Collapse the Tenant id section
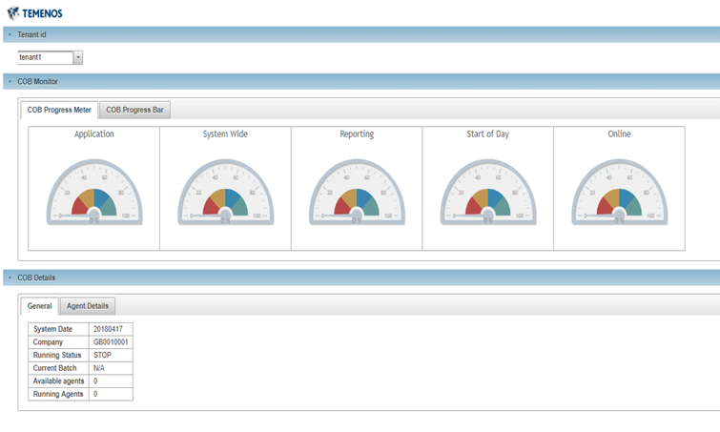This screenshot has width=720, height=432. click(x=10, y=34)
